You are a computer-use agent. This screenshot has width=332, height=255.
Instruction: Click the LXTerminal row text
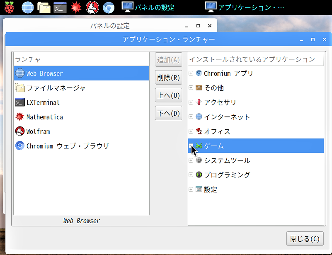pos(43,102)
